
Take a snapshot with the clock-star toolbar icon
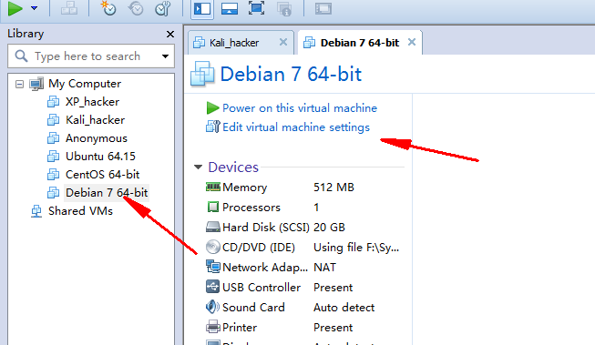[108, 8]
